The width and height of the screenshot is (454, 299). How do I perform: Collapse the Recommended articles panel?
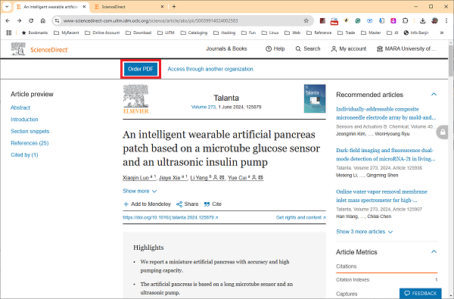434,94
